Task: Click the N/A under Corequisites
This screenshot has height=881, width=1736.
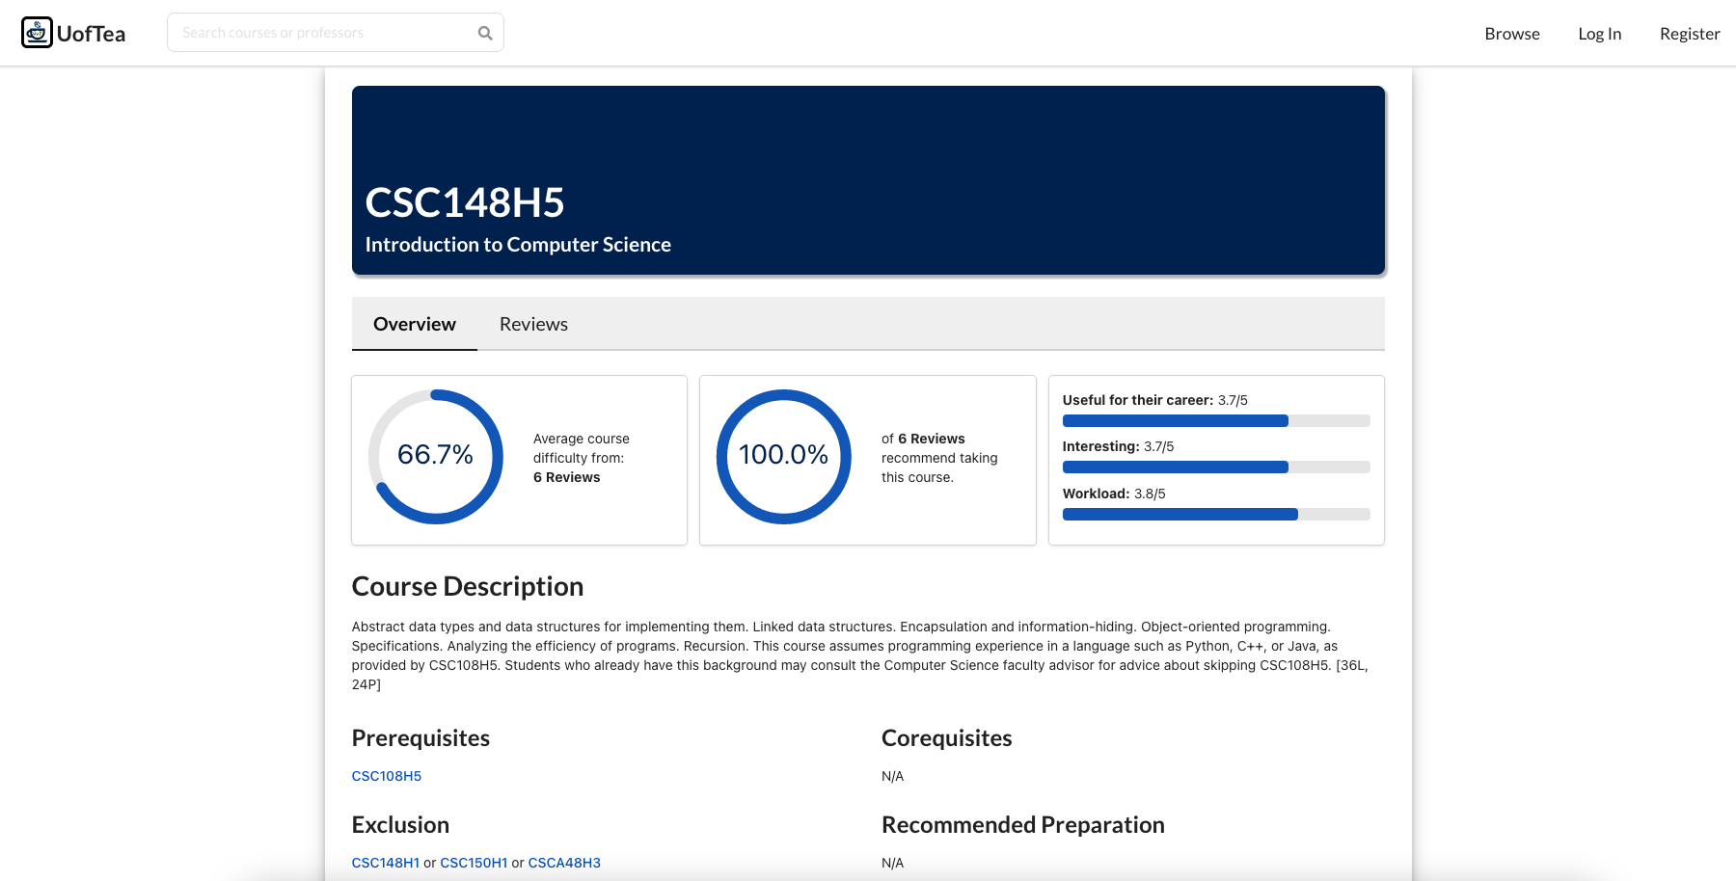Action: point(893,776)
